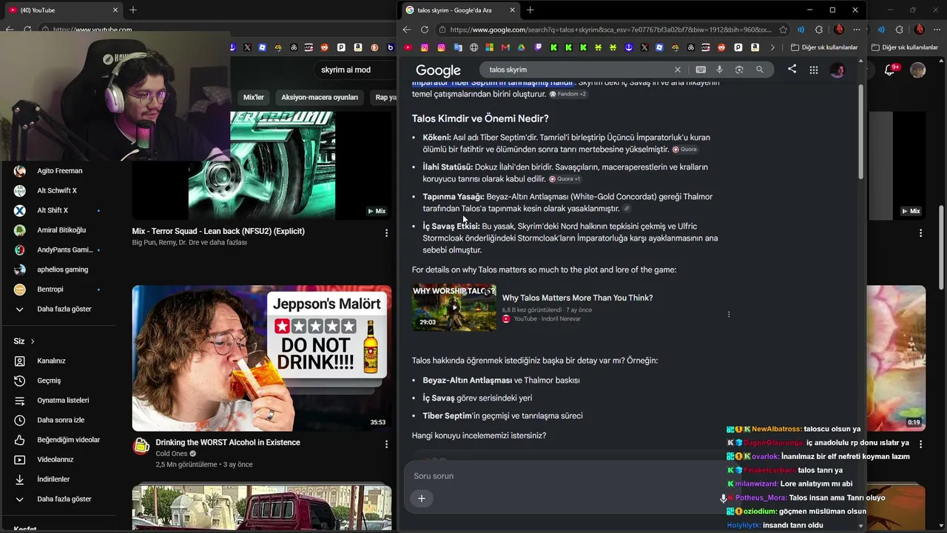Click the magnifier search icon in Google
Viewport: 947px width, 533px height.
pyautogui.click(x=759, y=70)
